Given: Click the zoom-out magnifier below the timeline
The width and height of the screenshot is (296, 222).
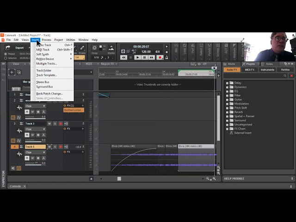Looking at the screenshot, I should (x=208, y=179).
